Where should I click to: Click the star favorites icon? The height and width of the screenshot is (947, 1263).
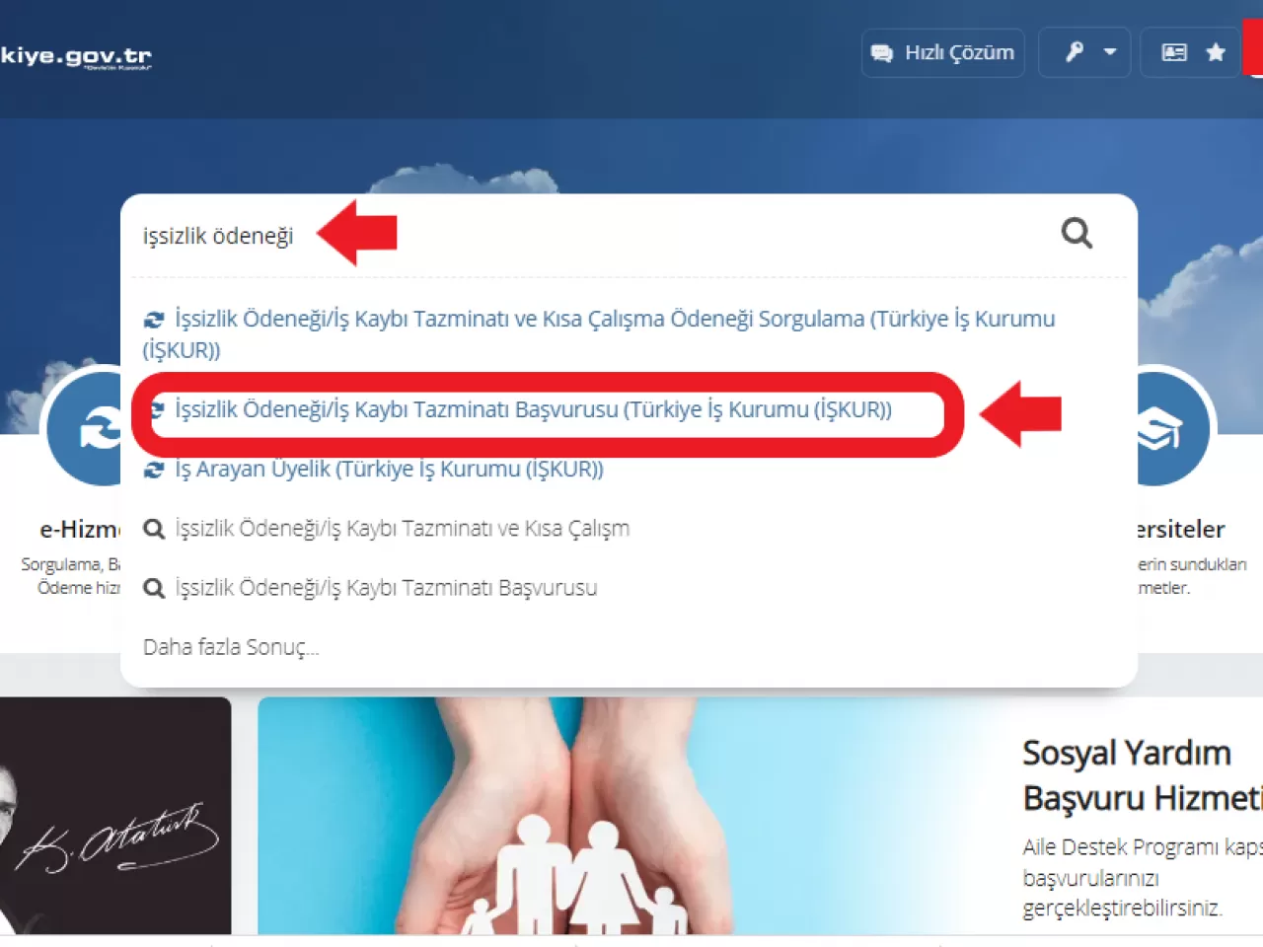pos(1216,52)
